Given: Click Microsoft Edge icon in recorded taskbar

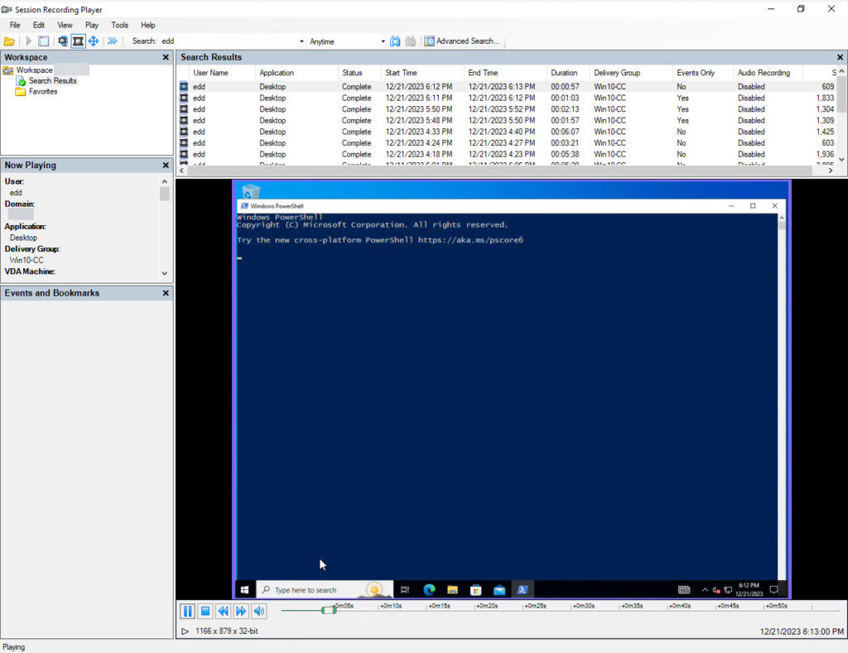Looking at the screenshot, I should [x=430, y=590].
